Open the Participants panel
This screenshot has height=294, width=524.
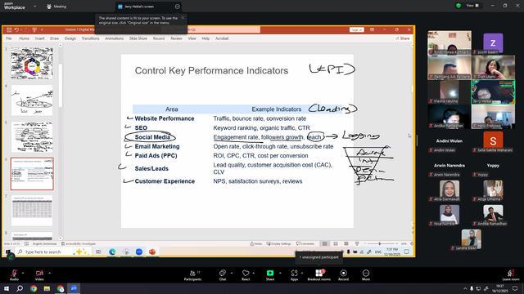(x=192, y=274)
